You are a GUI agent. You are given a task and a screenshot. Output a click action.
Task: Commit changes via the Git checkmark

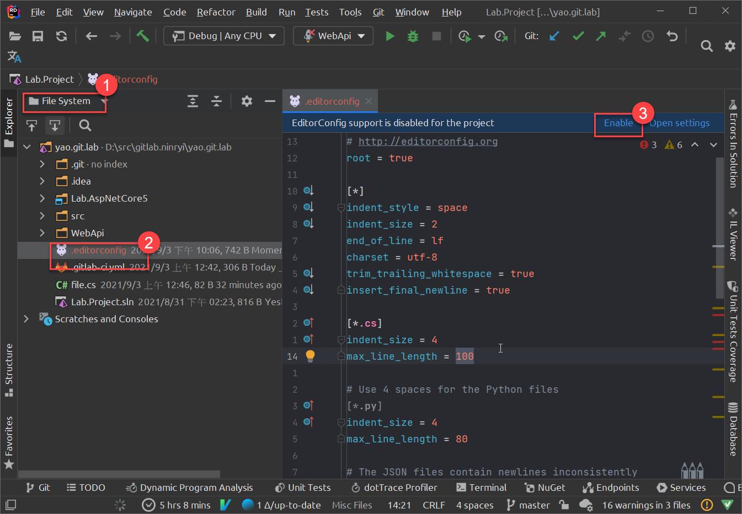point(578,36)
